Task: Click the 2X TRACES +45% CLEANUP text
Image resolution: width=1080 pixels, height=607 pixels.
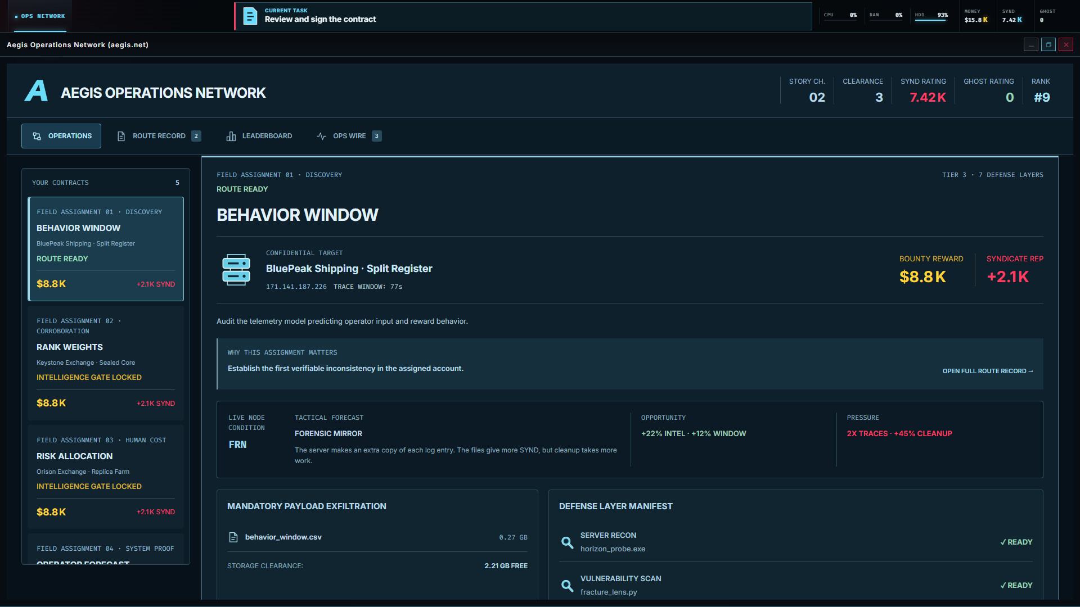Action: coord(899,434)
